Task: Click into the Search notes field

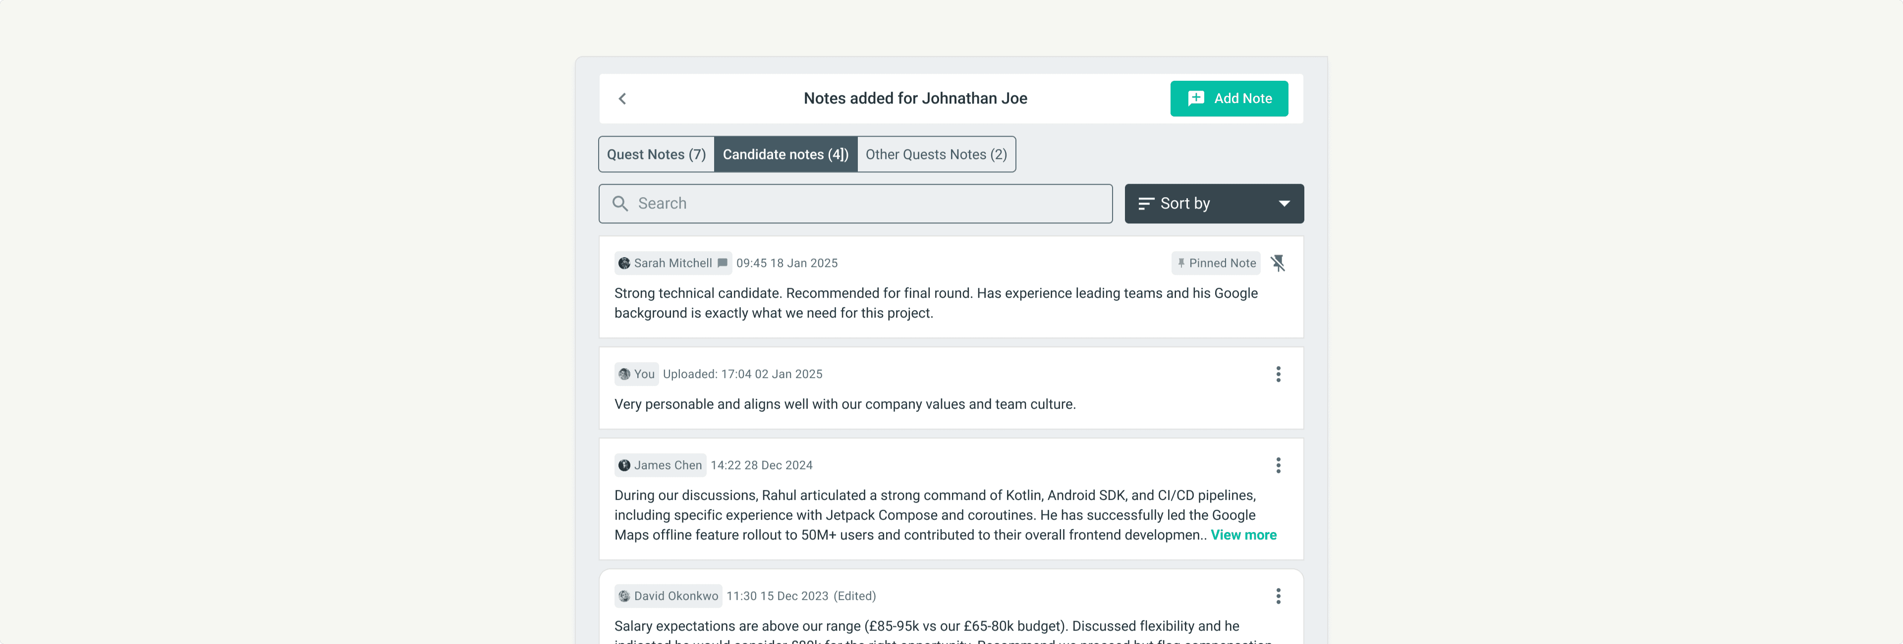Action: click(864, 204)
